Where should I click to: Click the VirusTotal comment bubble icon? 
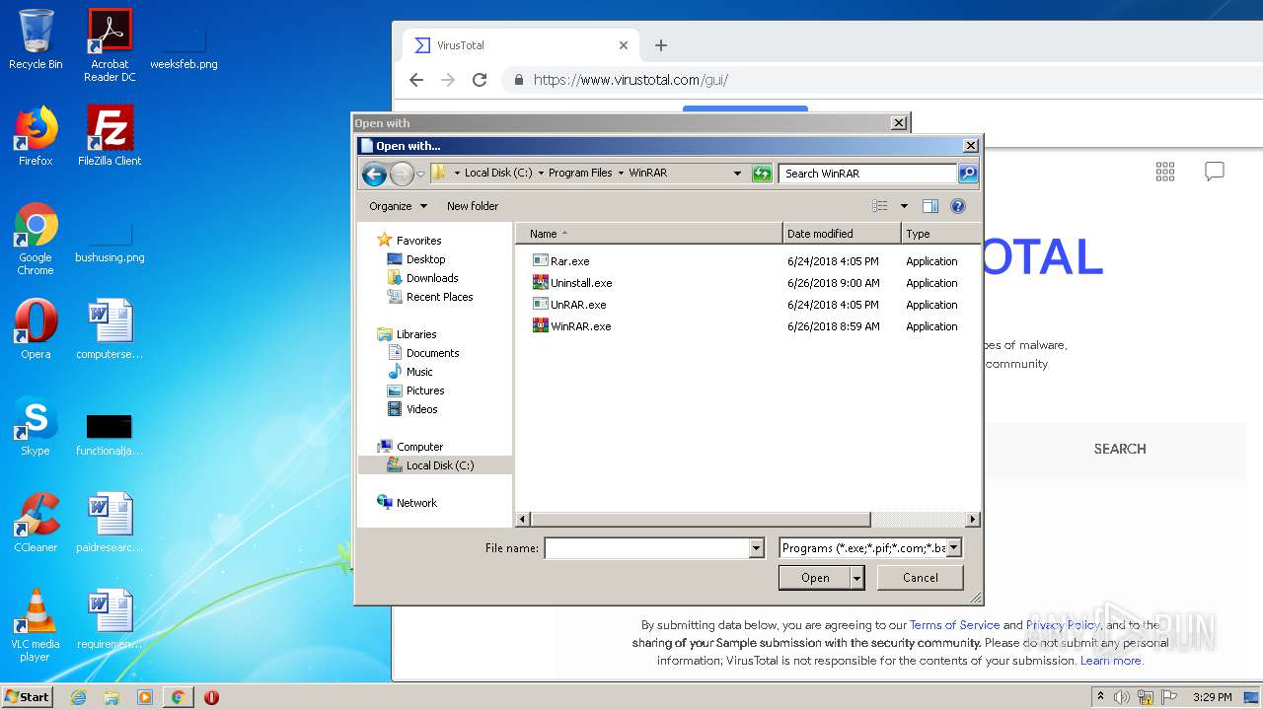click(x=1215, y=172)
